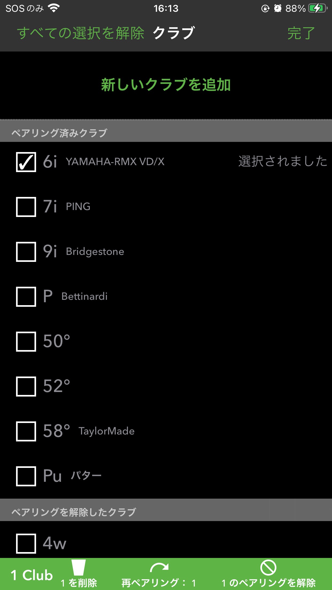
Task: Check the 9i Bridgestone checkbox
Action: [x=26, y=252]
